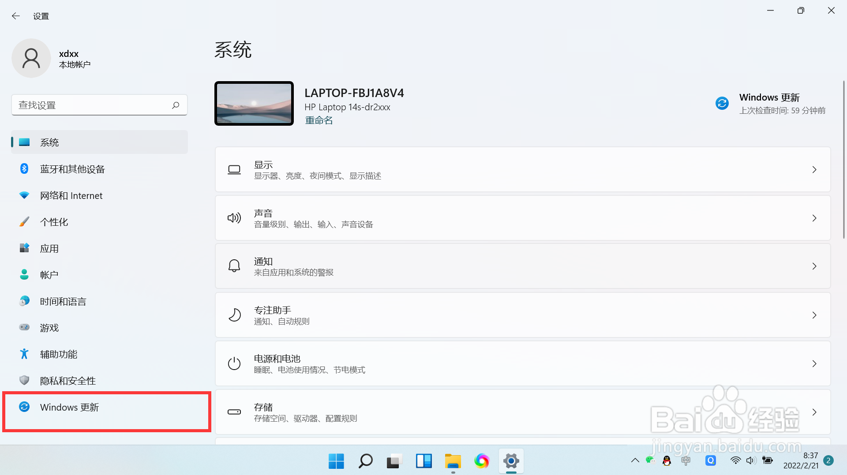847x475 pixels.
Task: Click the vertical scrollbar on right
Action: click(x=843, y=160)
